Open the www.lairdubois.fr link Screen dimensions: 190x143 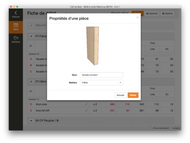coord(161,128)
